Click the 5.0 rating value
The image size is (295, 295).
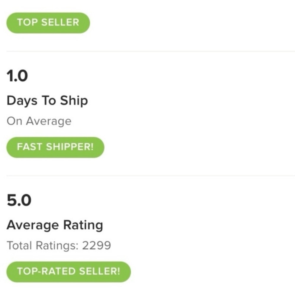[19, 201]
